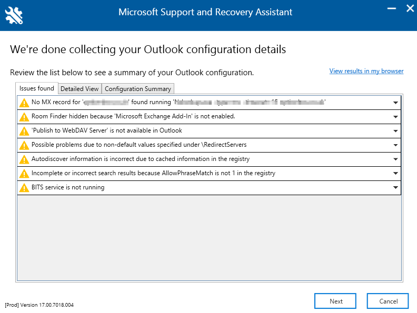Viewport: 417px width, 313px height.
Task: Select 'Publish to WebDAV Server' issue text
Action: [x=107, y=130]
